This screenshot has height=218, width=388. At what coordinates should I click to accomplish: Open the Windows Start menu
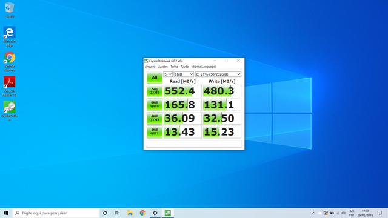point(6,213)
